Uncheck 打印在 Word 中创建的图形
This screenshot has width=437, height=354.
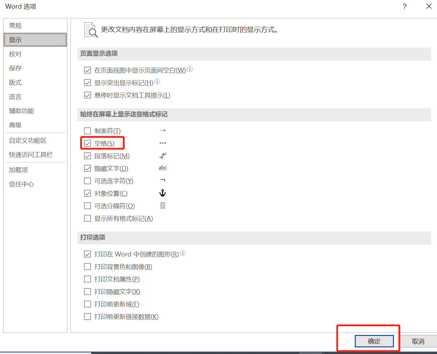coord(87,254)
